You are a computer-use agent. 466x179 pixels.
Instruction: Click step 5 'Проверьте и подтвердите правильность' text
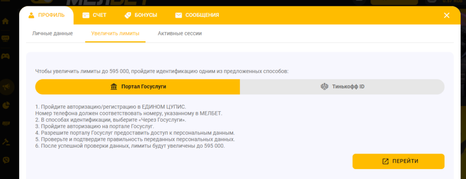(x=135, y=139)
